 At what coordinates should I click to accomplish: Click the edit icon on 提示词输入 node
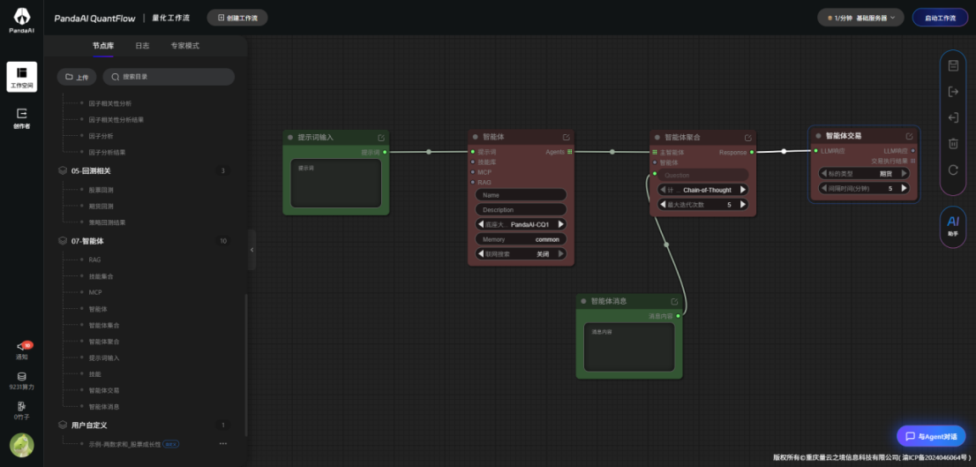[381, 138]
